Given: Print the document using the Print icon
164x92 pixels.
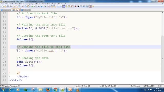Looking at the screenshot, I should (19, 6).
